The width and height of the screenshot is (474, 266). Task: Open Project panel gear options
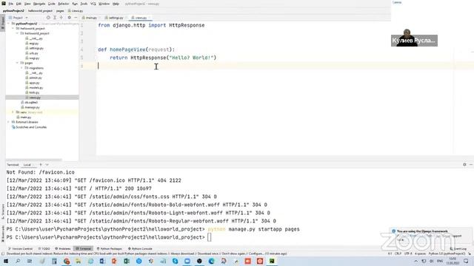click(x=69, y=18)
